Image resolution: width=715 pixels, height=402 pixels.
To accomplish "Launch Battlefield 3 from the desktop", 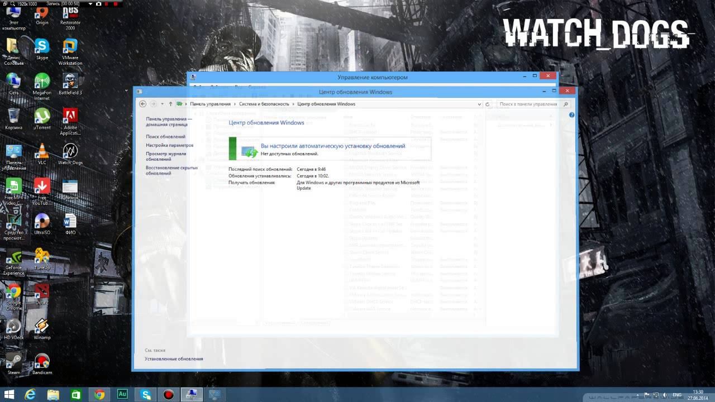I will [70, 84].
